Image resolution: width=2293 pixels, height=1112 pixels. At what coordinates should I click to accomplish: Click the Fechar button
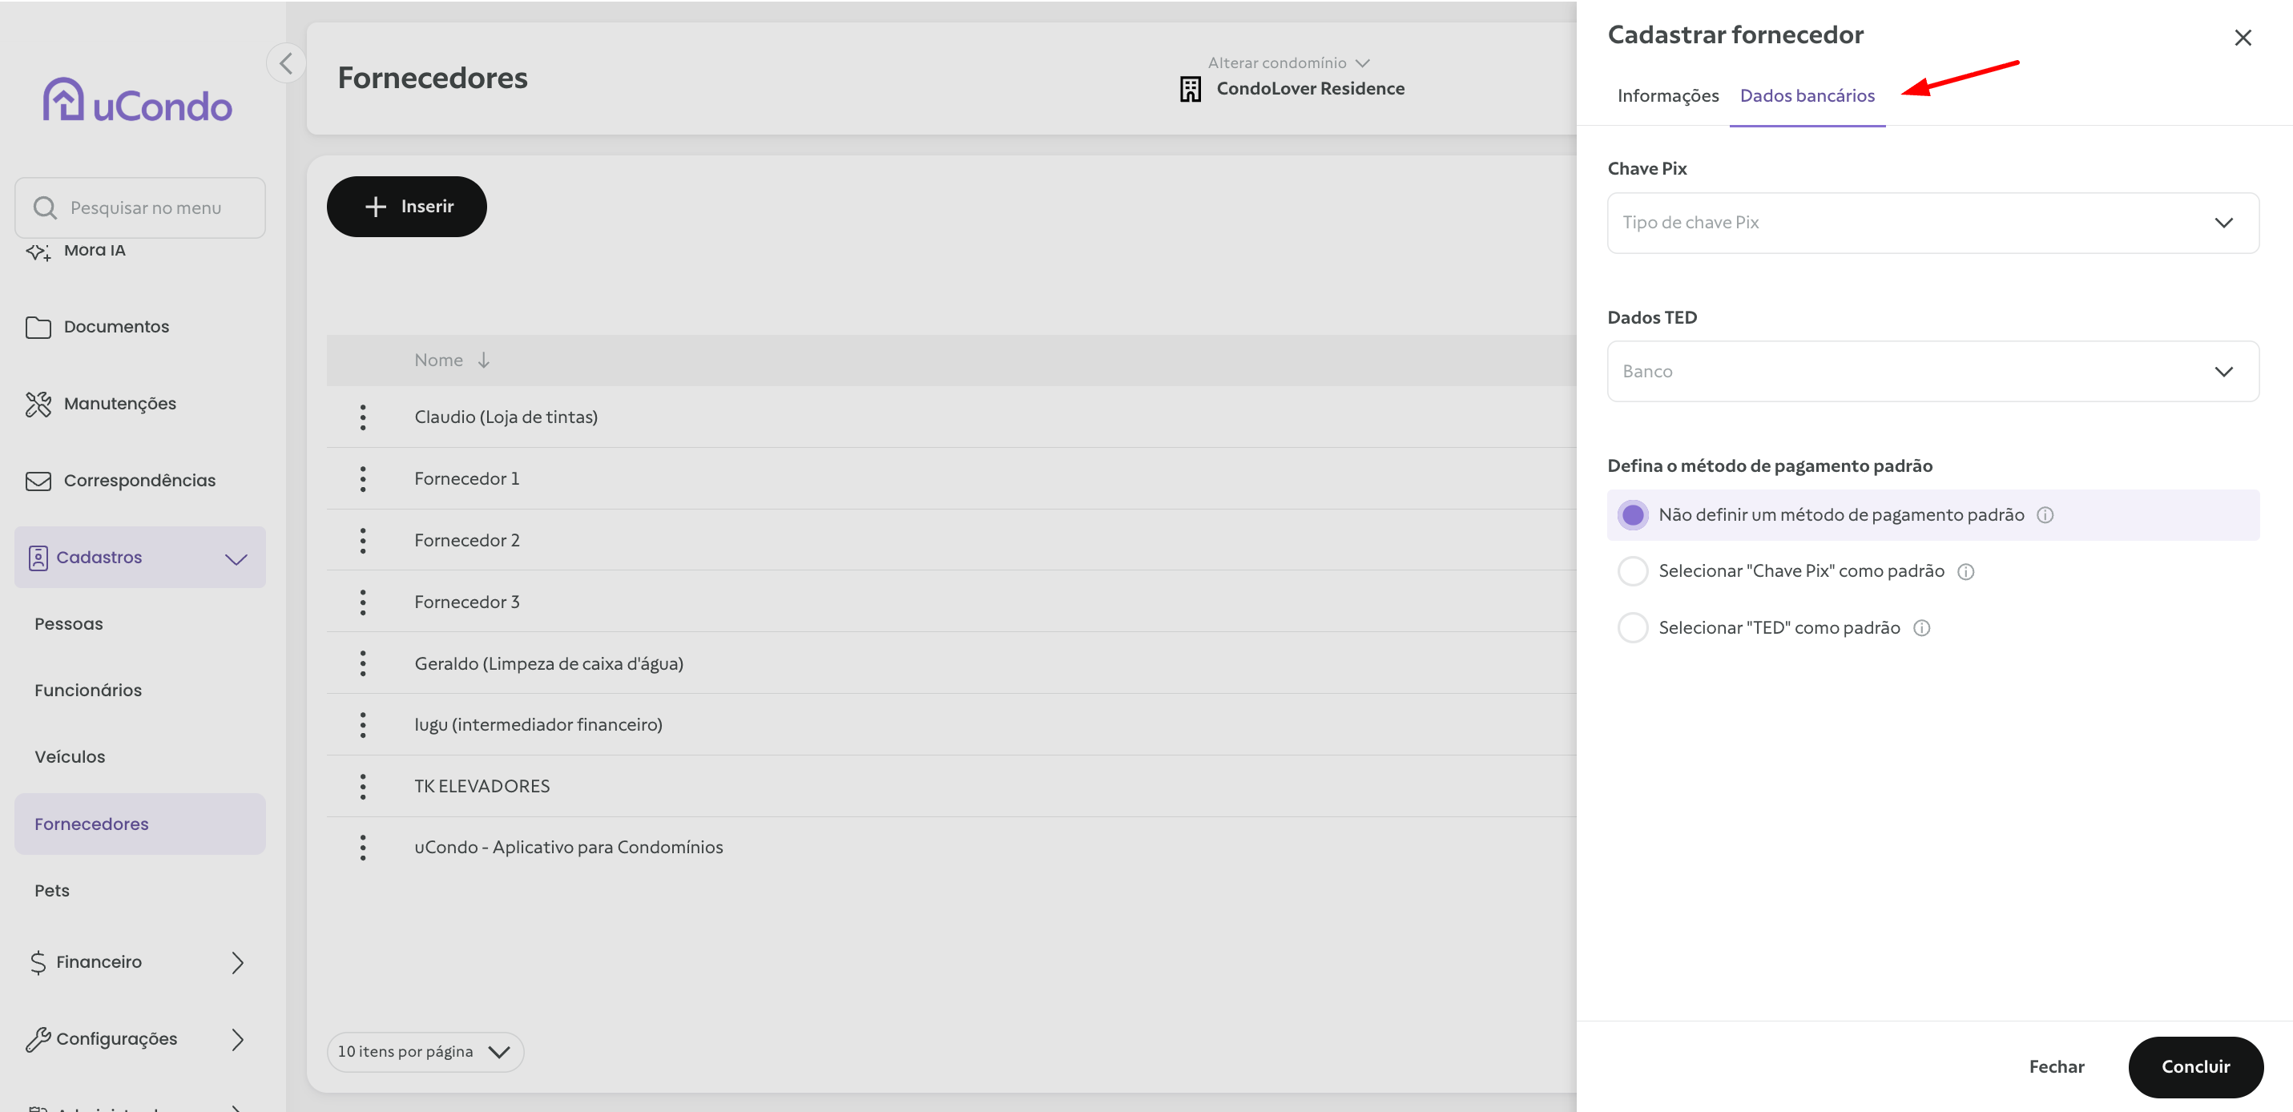[x=2055, y=1066]
